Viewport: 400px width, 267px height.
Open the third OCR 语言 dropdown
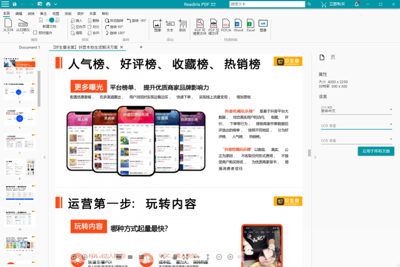[x=356, y=140]
